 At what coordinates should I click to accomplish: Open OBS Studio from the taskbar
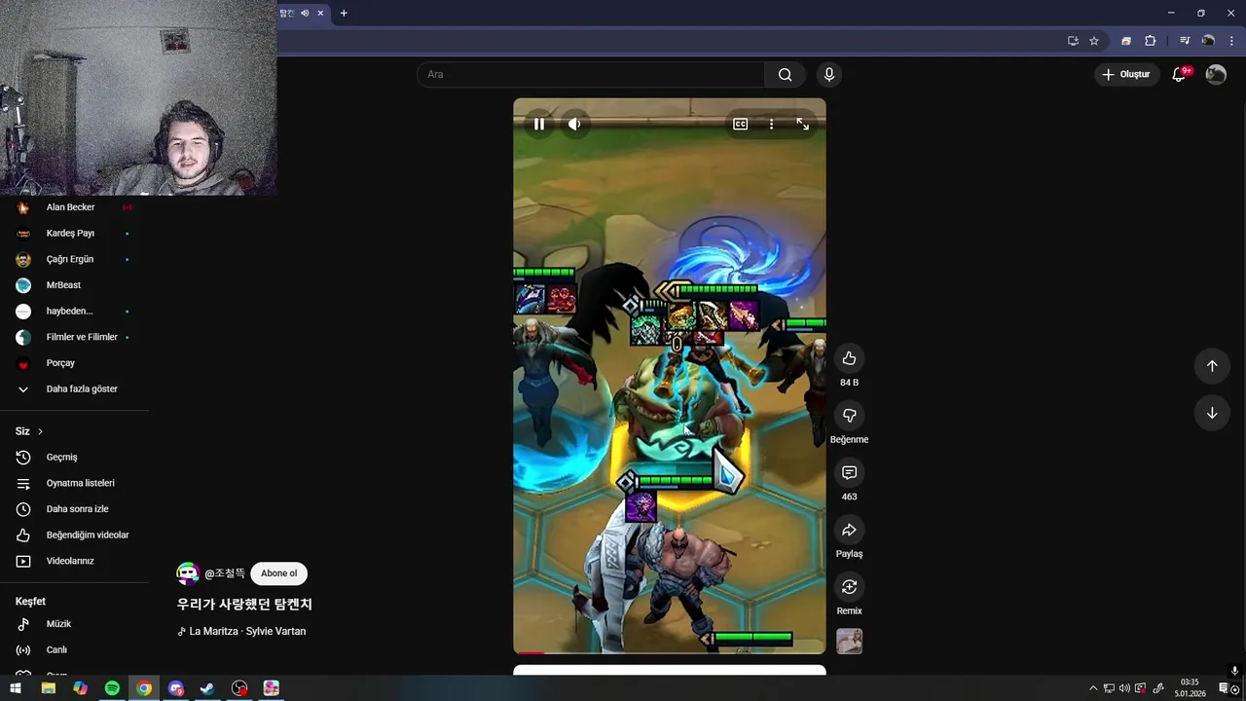[x=239, y=688]
